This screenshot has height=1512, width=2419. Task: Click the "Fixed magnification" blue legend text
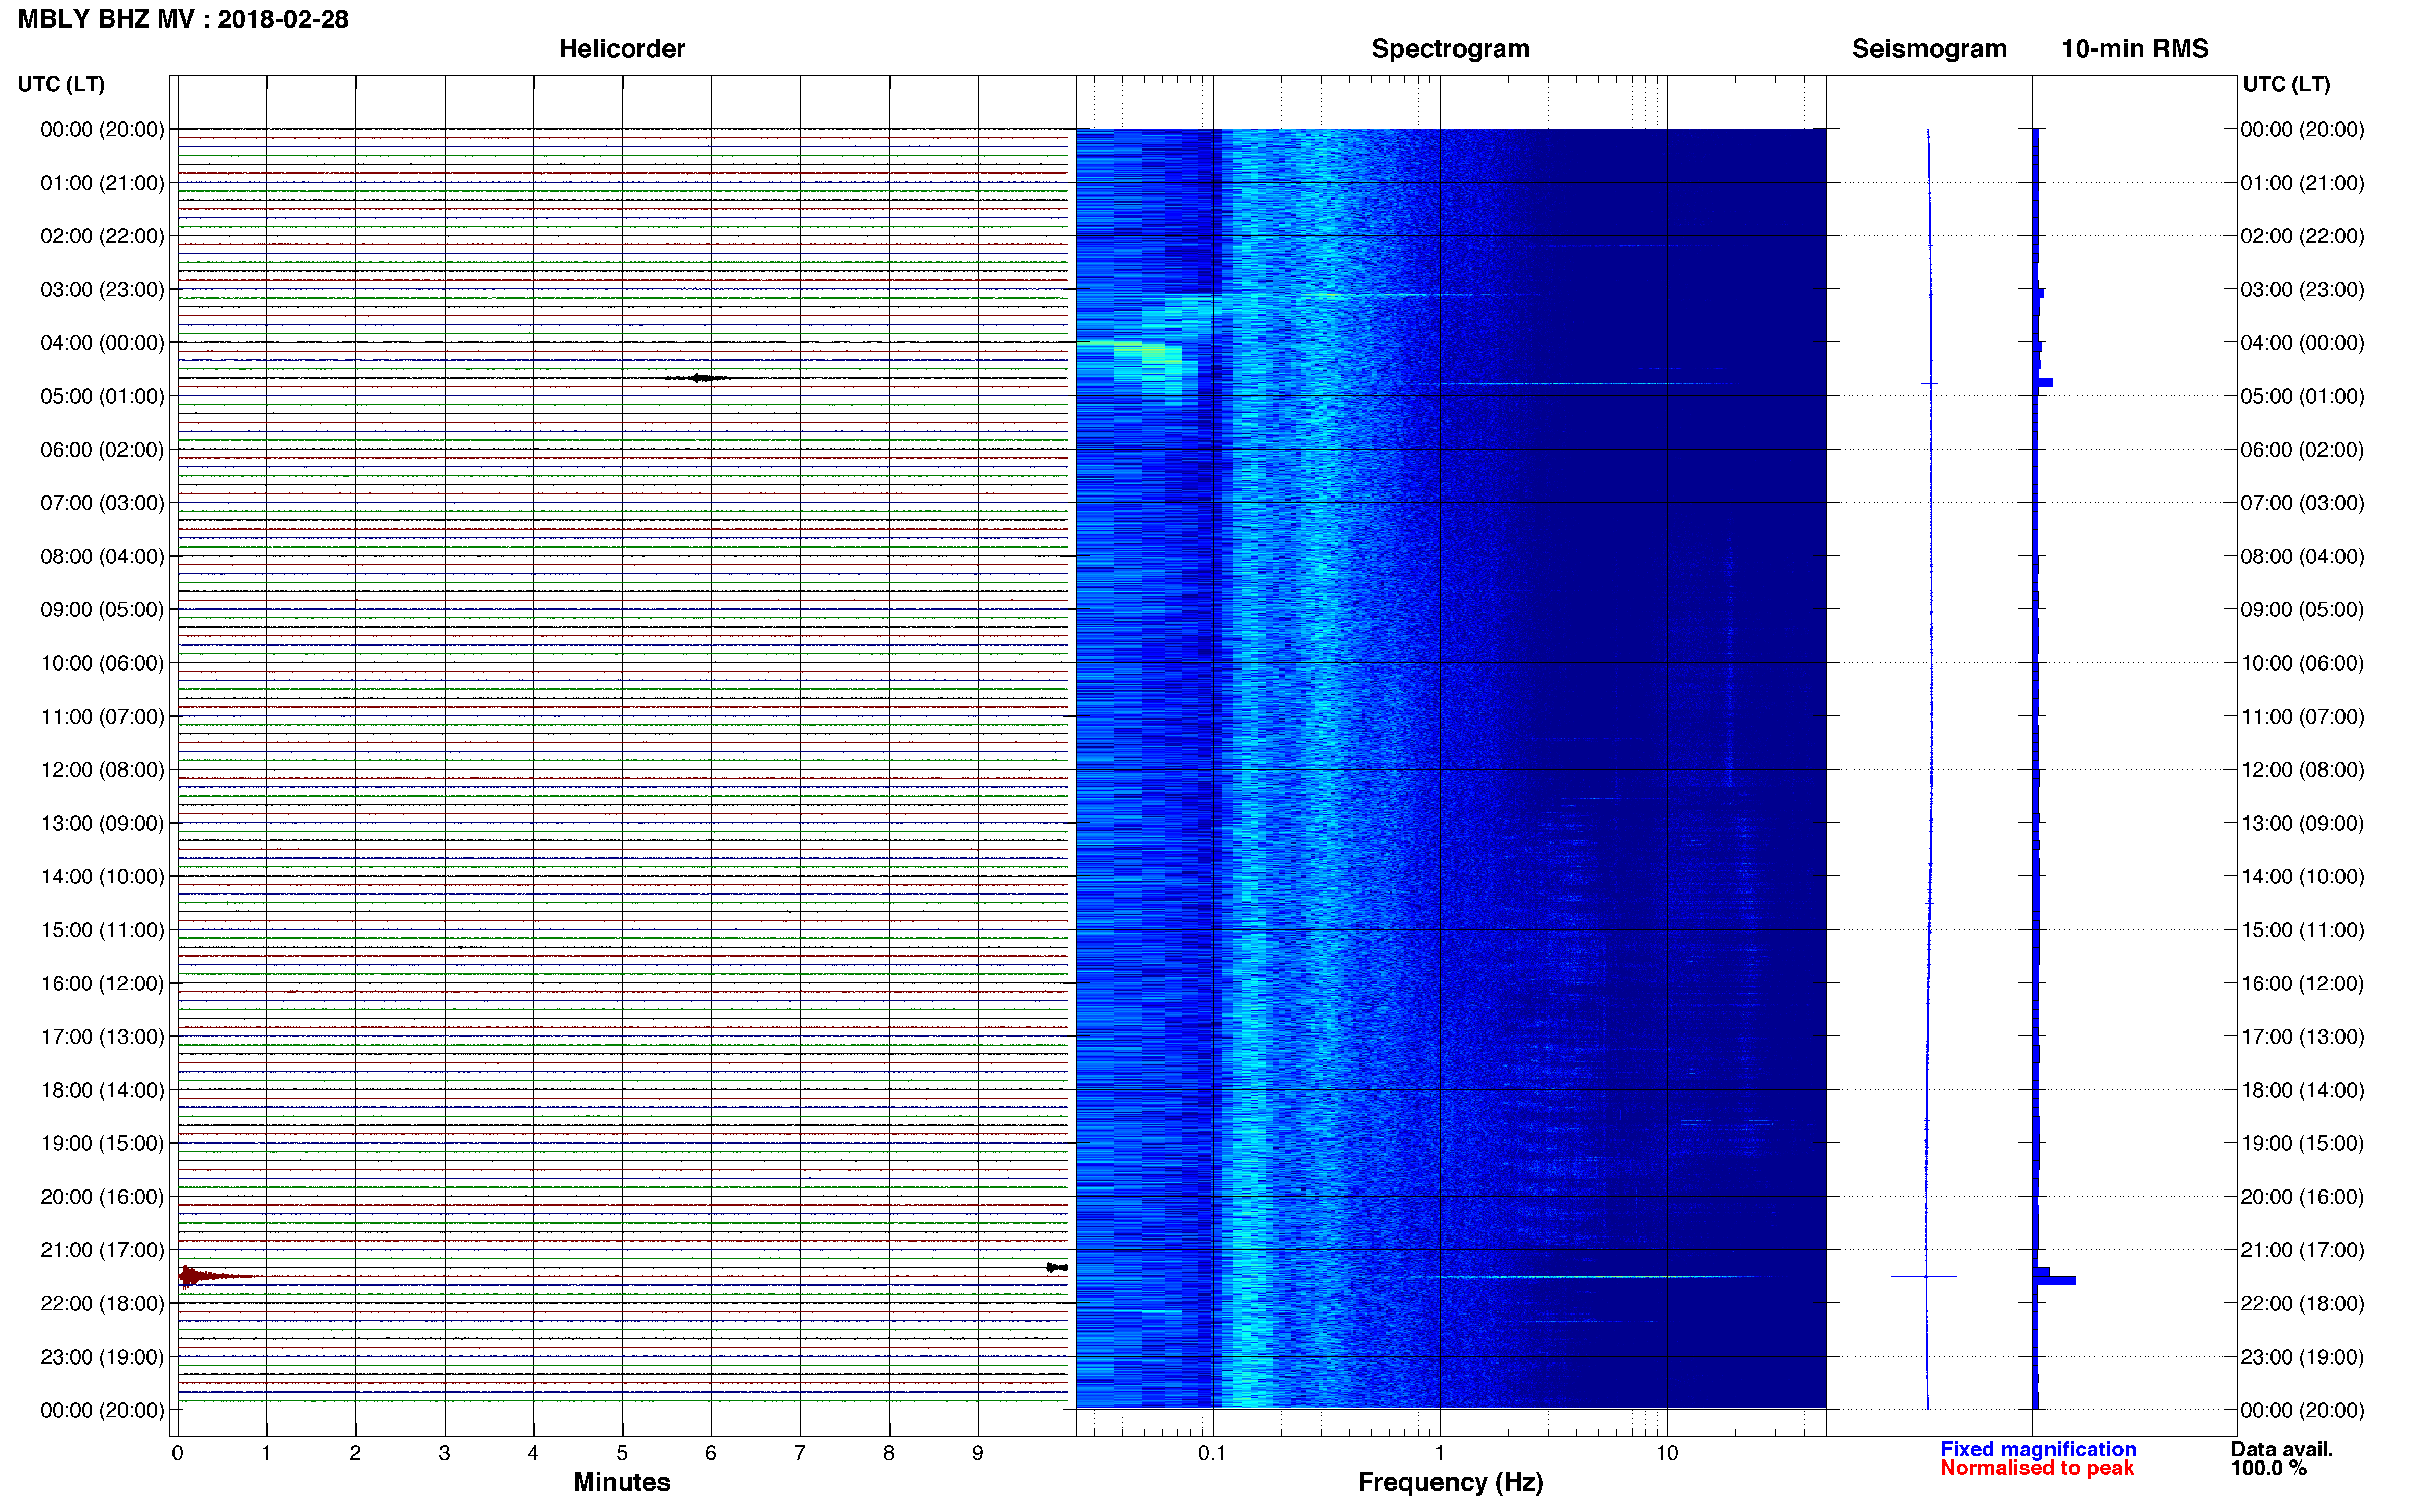tap(2038, 1449)
